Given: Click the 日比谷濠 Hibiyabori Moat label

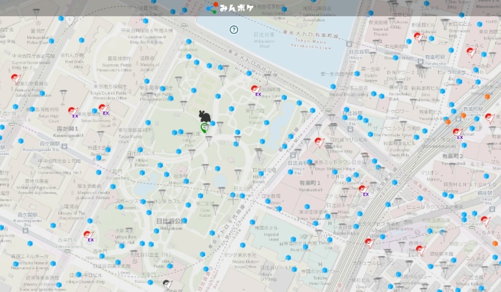Looking at the screenshot, I should coord(264,40).
